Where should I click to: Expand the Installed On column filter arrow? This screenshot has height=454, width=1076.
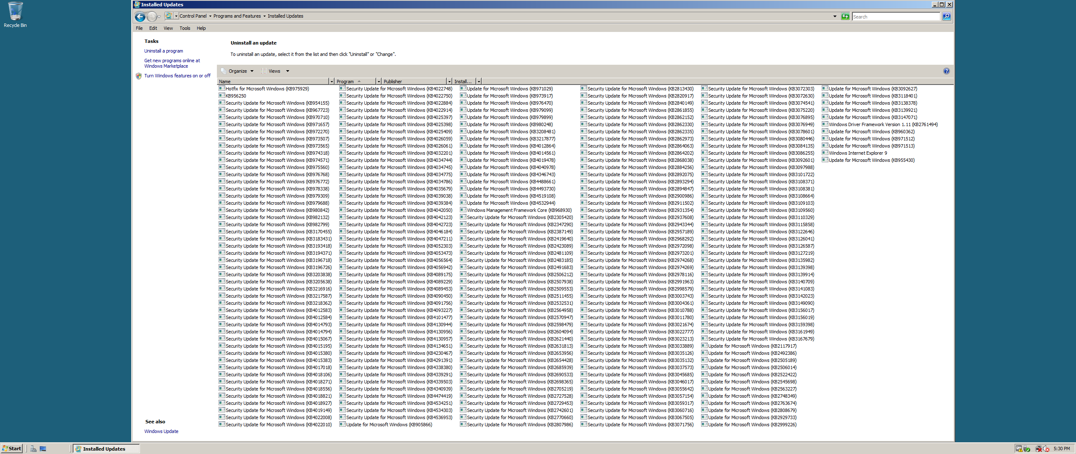(479, 82)
